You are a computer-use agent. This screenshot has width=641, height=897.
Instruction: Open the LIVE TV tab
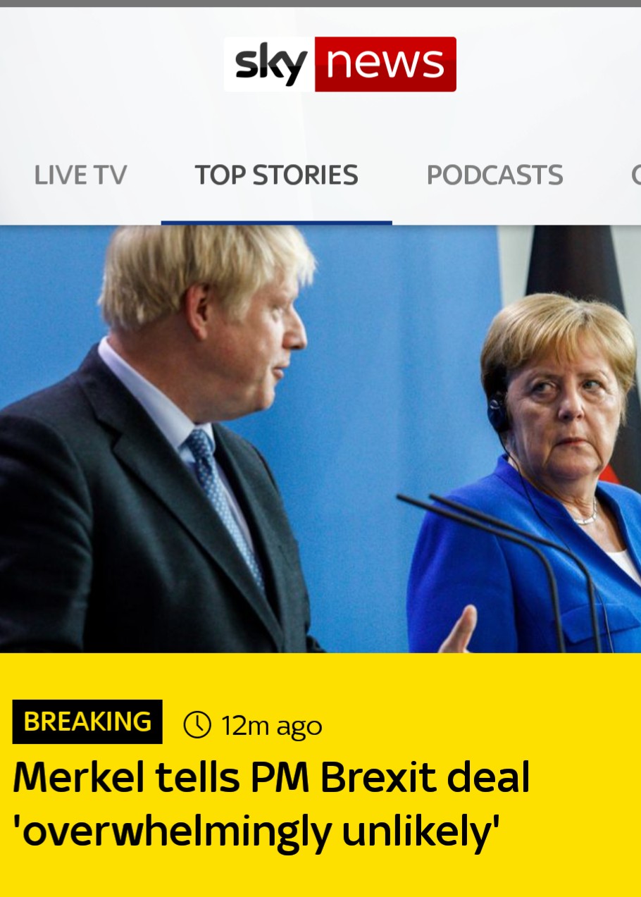(x=80, y=175)
